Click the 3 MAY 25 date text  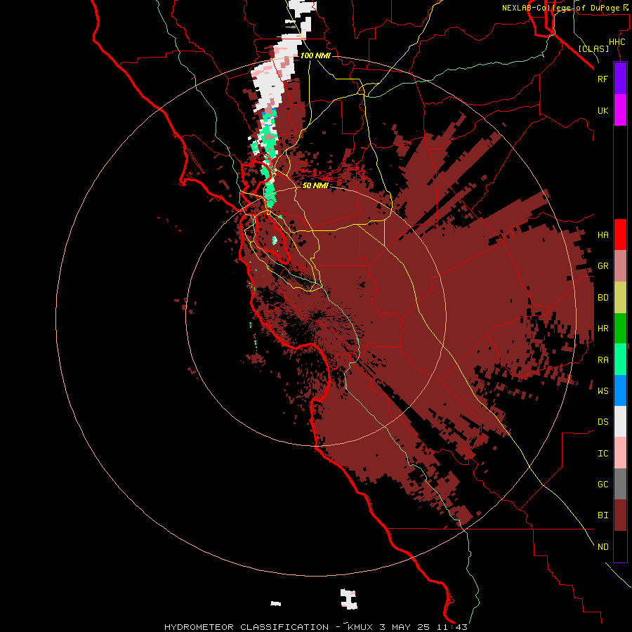(x=405, y=627)
